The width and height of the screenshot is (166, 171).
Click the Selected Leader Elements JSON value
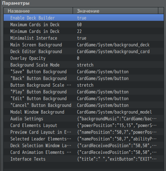(117, 139)
